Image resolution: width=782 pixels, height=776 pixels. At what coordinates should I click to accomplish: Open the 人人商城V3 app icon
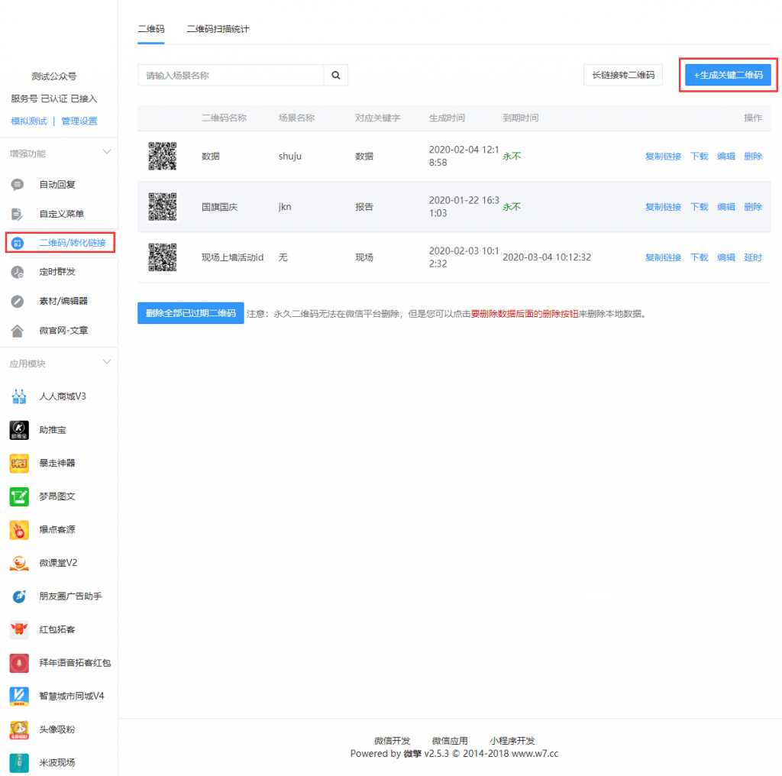[x=19, y=397]
